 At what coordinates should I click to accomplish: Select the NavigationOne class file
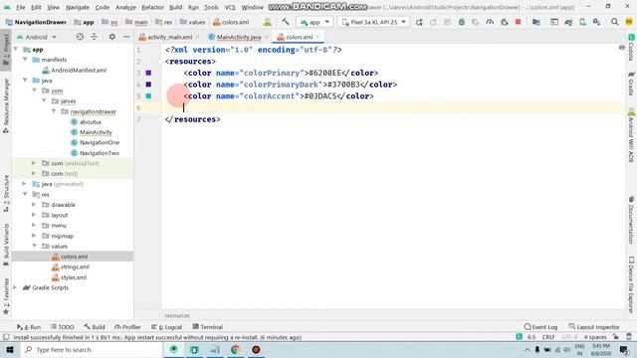(96, 142)
